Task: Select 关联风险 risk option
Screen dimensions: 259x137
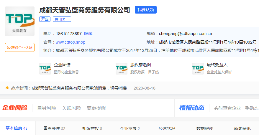Action: (71, 108)
